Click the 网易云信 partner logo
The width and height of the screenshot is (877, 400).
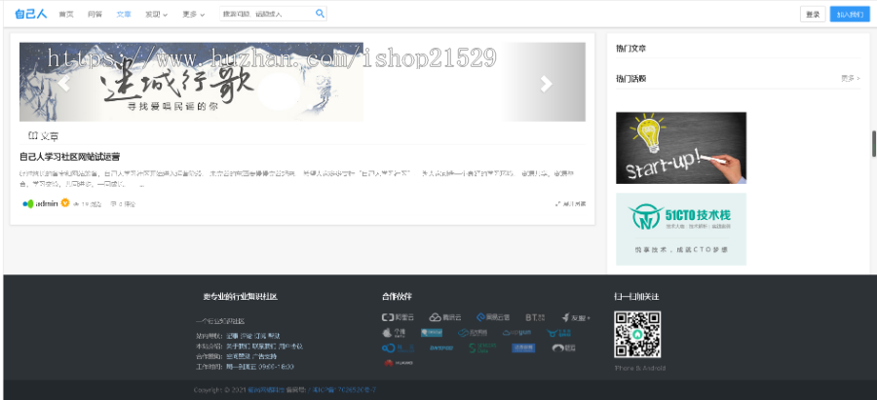coord(493,317)
